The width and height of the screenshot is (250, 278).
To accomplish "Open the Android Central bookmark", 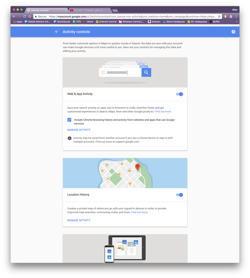I will coord(106,22).
